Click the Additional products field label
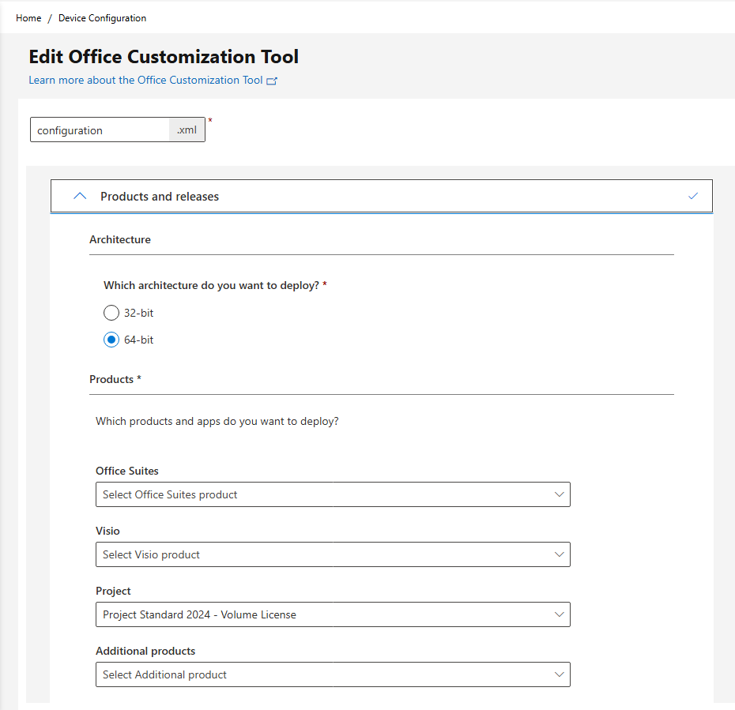 click(x=145, y=651)
